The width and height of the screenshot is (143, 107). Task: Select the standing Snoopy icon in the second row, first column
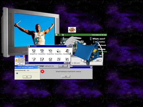point(34,59)
